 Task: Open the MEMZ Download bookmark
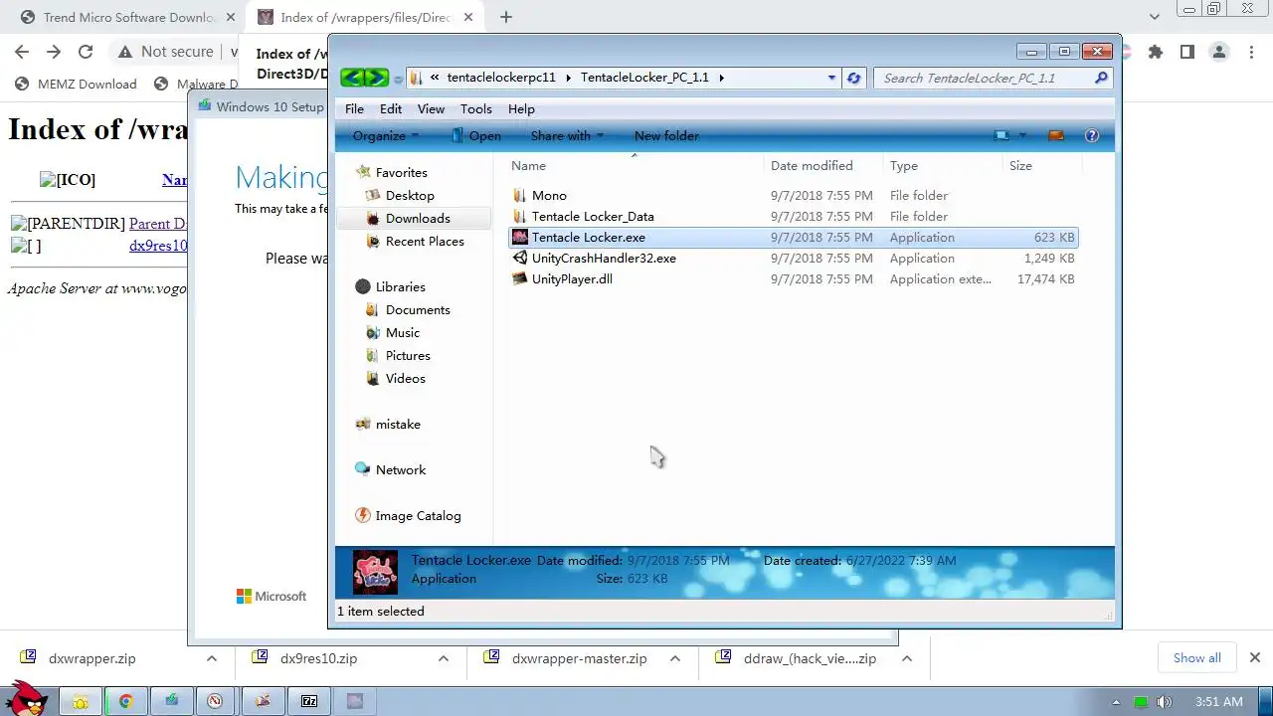(76, 85)
